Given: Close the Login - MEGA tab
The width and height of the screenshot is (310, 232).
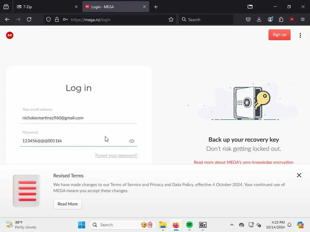Looking at the screenshot, I should coord(144,7).
